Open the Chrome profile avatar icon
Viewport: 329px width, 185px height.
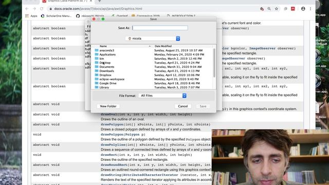click(303, 9)
